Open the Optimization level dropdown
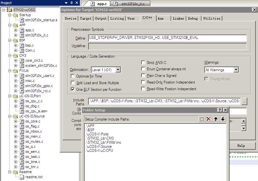Screen dimensions: 258x181 point(118,70)
